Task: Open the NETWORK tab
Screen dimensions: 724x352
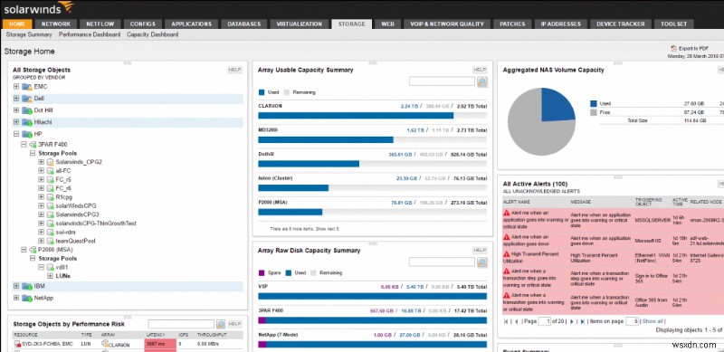Action: click(x=56, y=24)
